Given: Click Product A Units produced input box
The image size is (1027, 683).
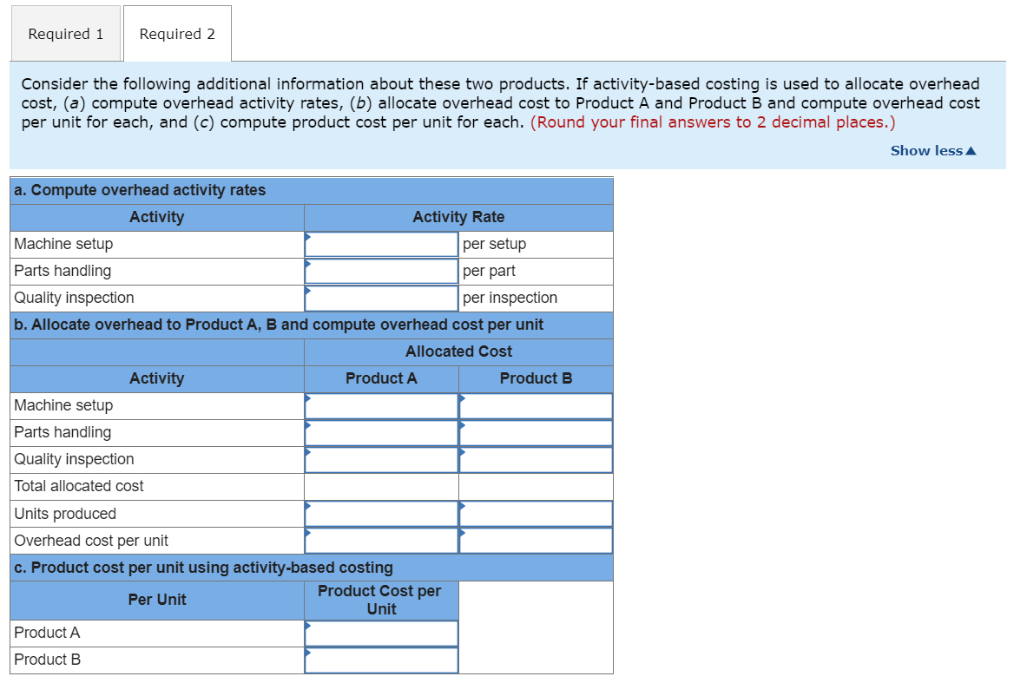Looking at the screenshot, I should point(380,514).
